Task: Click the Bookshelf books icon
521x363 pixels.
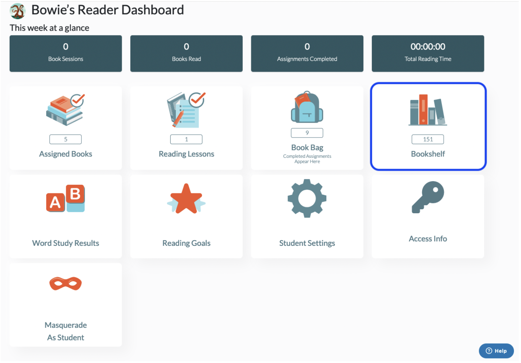Action: 428,110
